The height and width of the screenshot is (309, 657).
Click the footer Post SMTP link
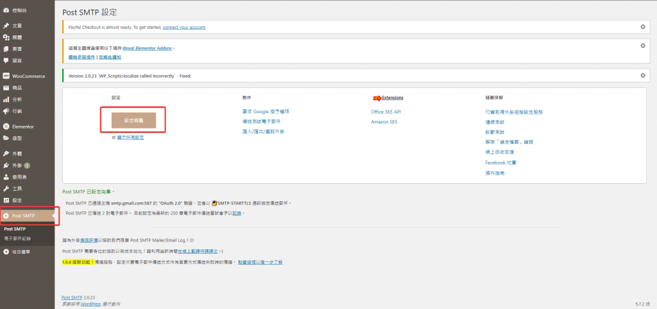tap(72, 297)
